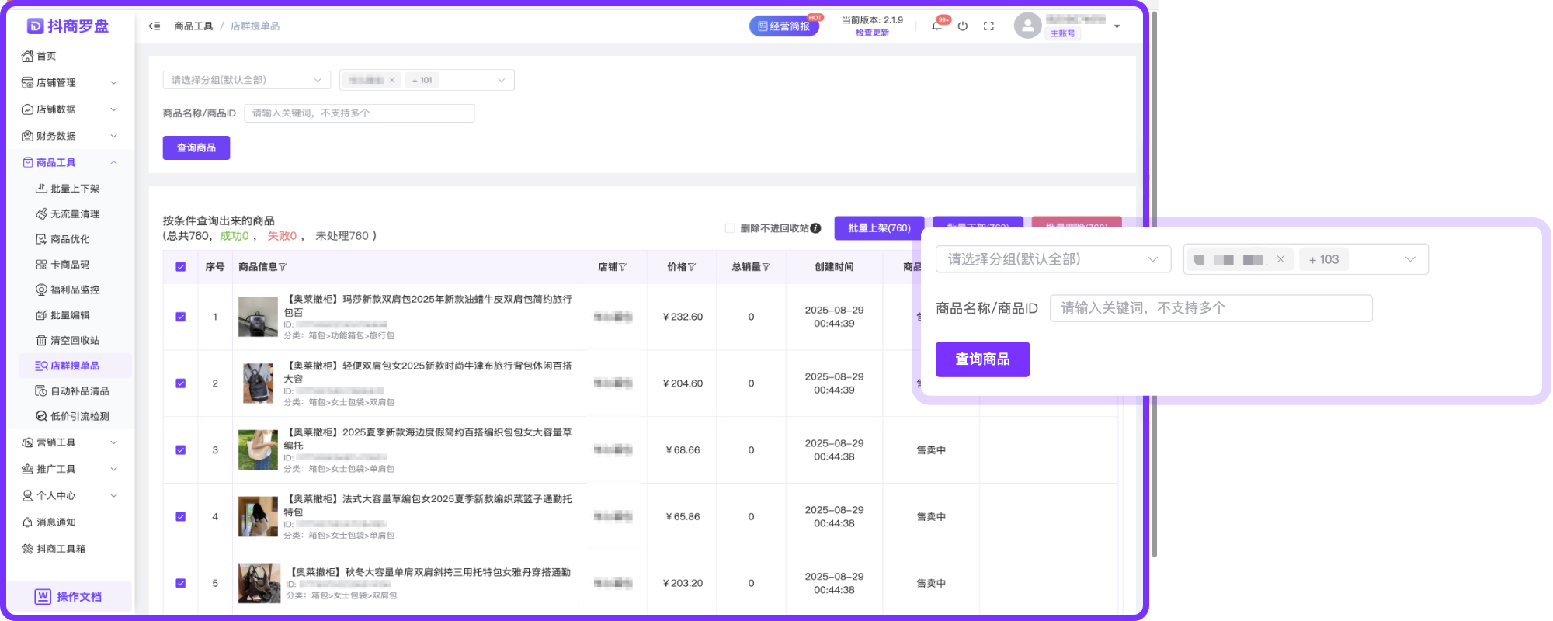Click the total sales filter icon
Viewport: 1553px width, 621px height.
(766, 267)
